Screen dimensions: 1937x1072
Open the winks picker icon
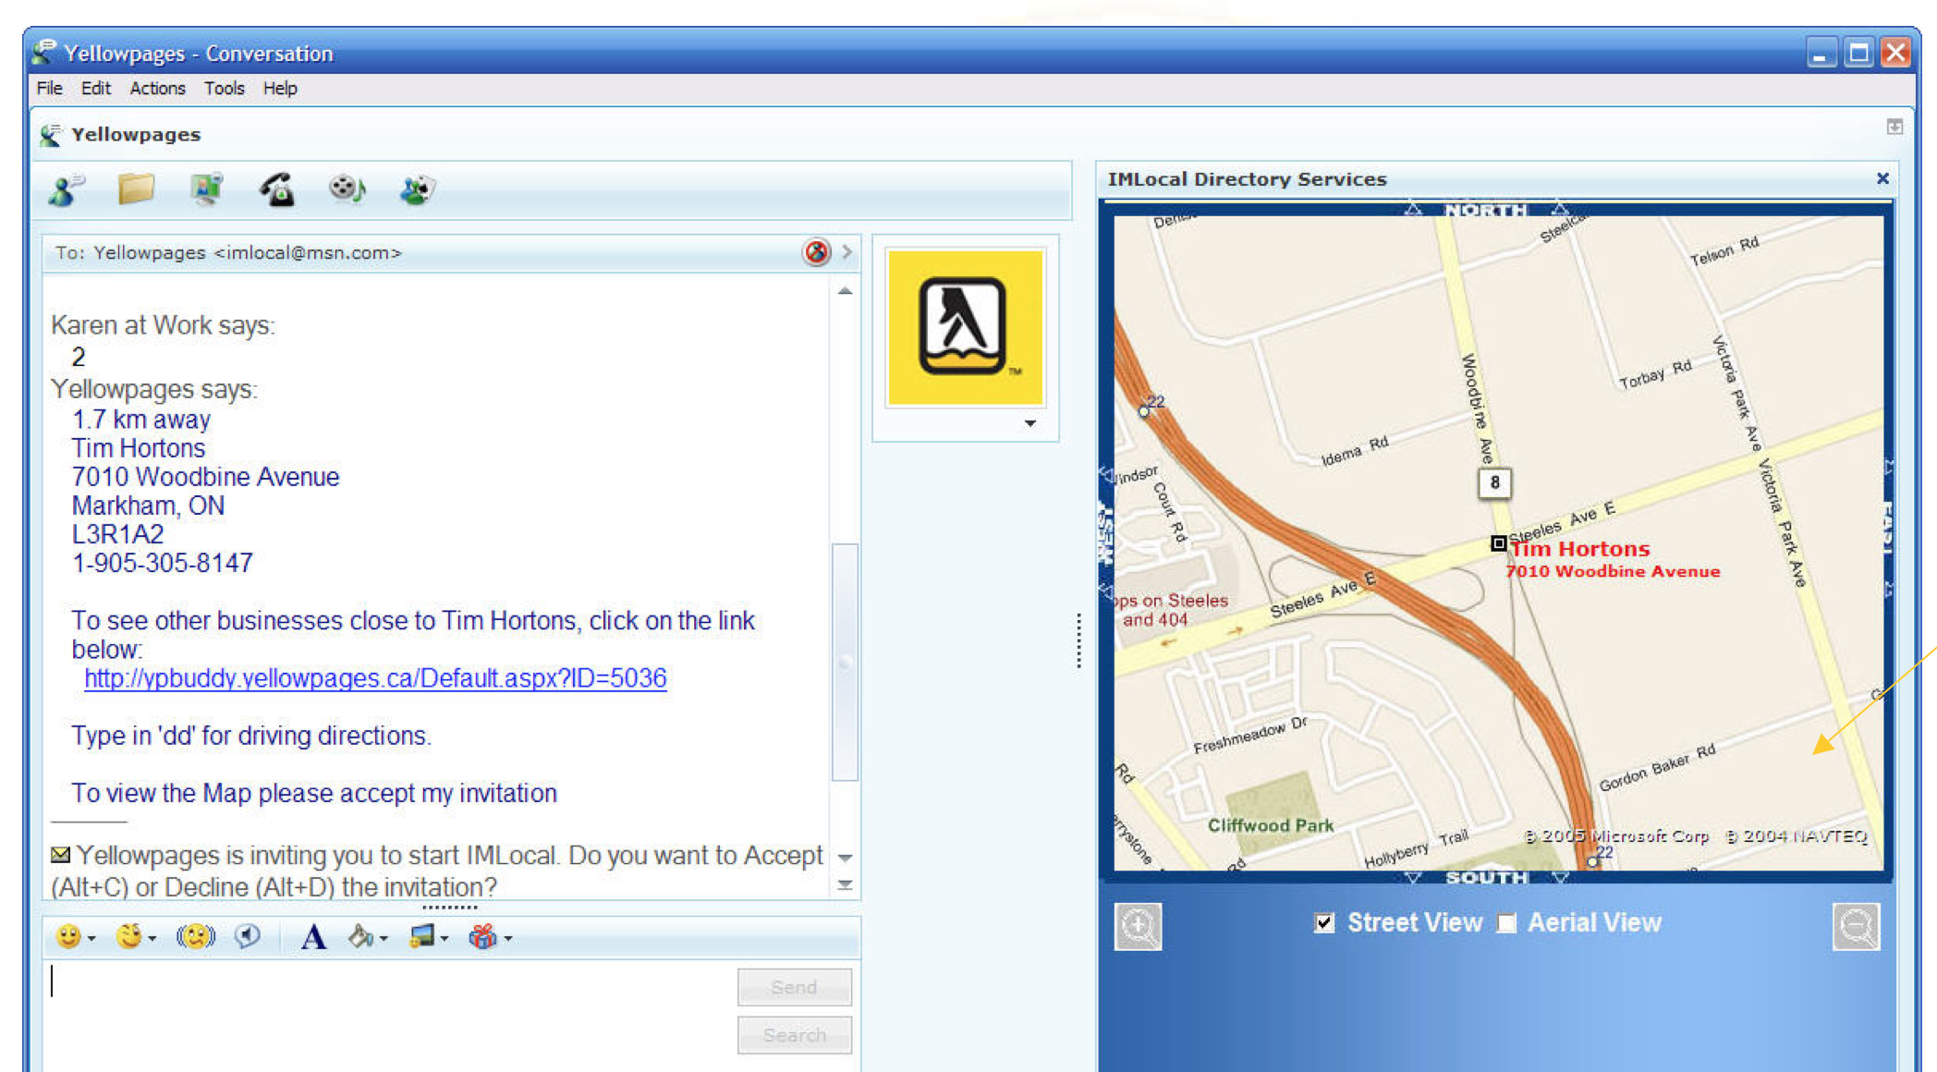point(128,937)
